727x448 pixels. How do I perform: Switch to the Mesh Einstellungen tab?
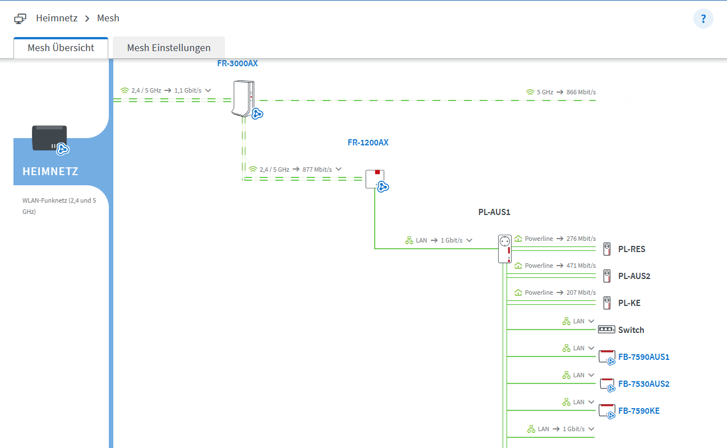[169, 48]
